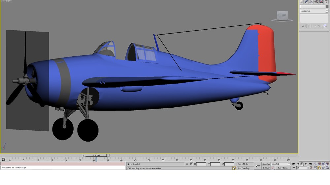The height and width of the screenshot is (185, 330).
Task: Select the Pan View hand tool
Action: (319, 168)
